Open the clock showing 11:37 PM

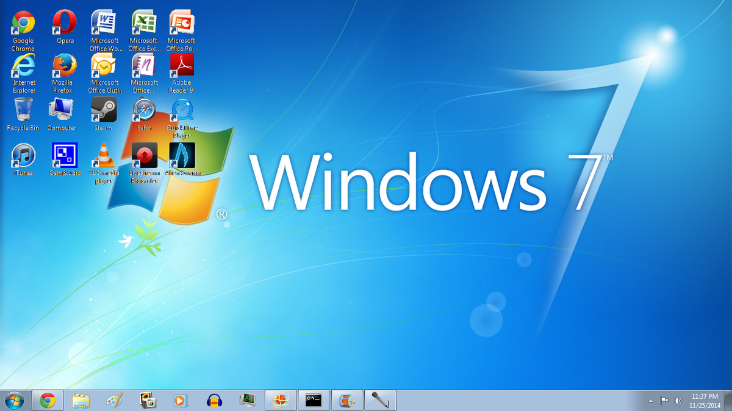tap(705, 400)
